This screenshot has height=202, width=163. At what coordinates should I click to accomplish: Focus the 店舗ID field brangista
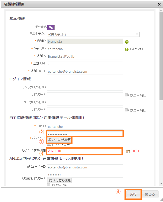(85, 42)
